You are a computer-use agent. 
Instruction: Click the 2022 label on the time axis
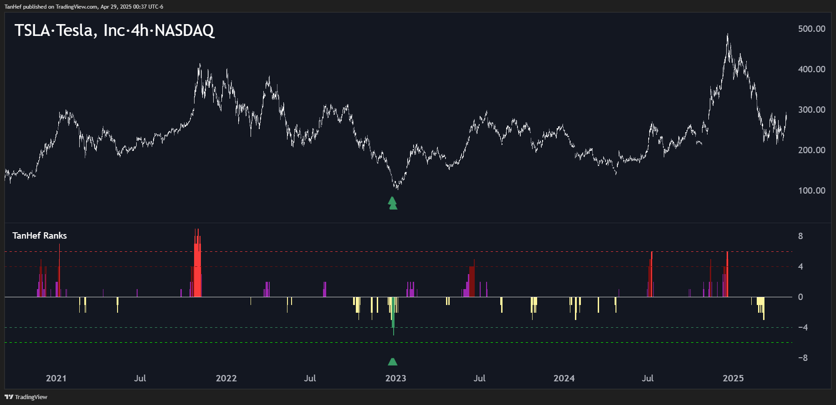tap(226, 378)
